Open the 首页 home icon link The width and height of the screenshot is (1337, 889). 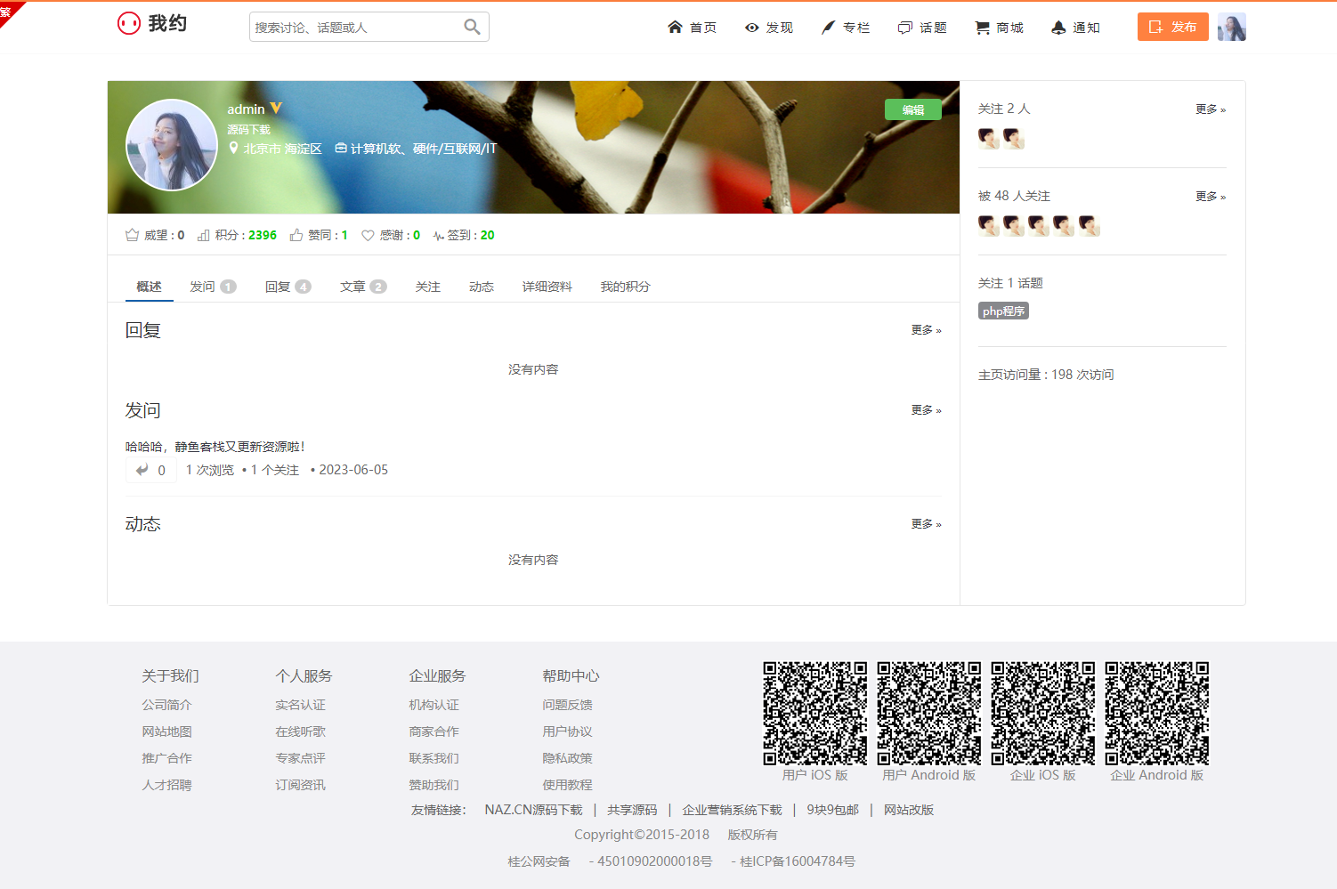click(x=675, y=28)
